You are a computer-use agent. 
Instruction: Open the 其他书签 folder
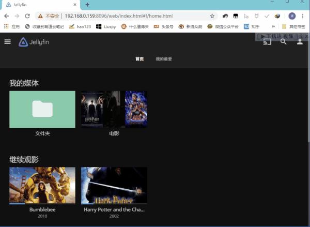coord(293,26)
